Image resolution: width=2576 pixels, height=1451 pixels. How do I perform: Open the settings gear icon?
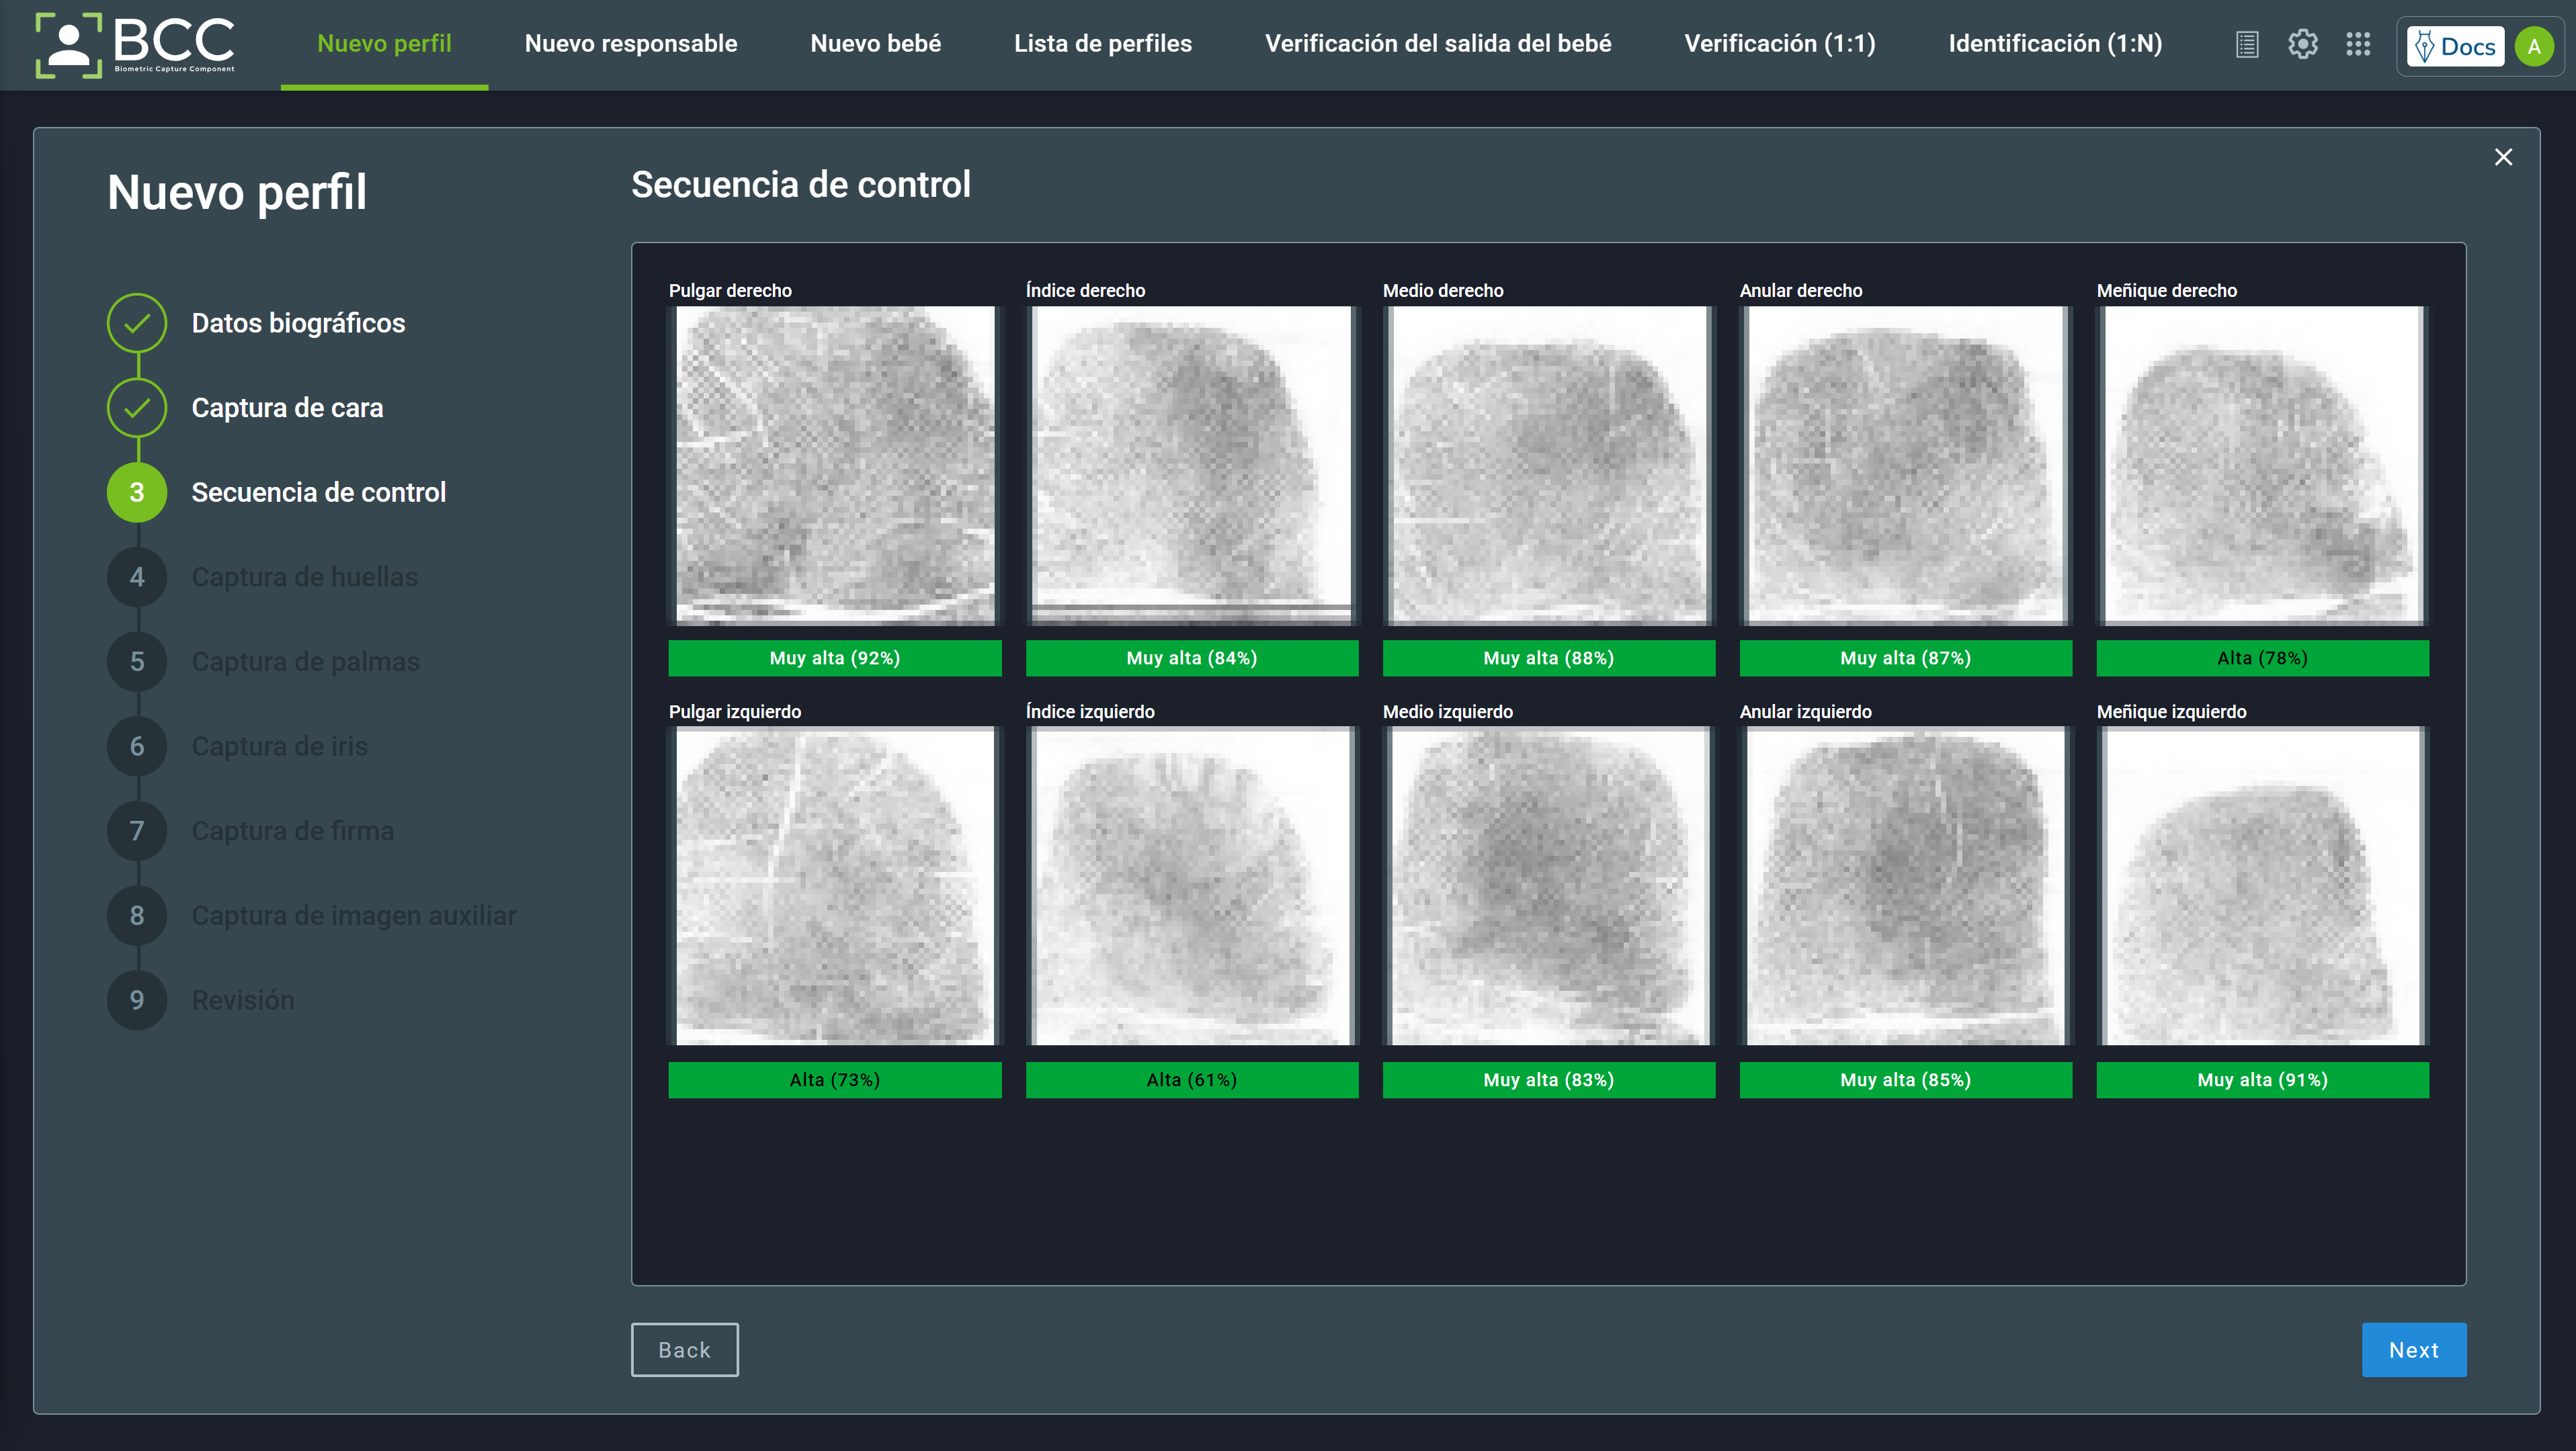tap(2303, 44)
